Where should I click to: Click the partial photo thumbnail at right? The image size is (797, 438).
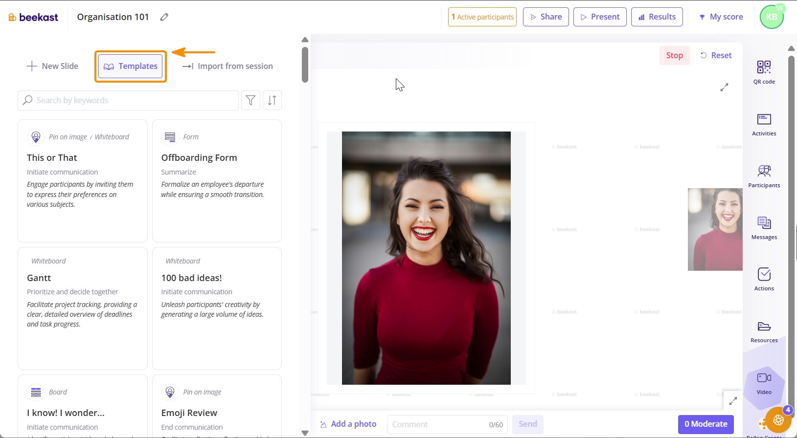[x=715, y=229]
